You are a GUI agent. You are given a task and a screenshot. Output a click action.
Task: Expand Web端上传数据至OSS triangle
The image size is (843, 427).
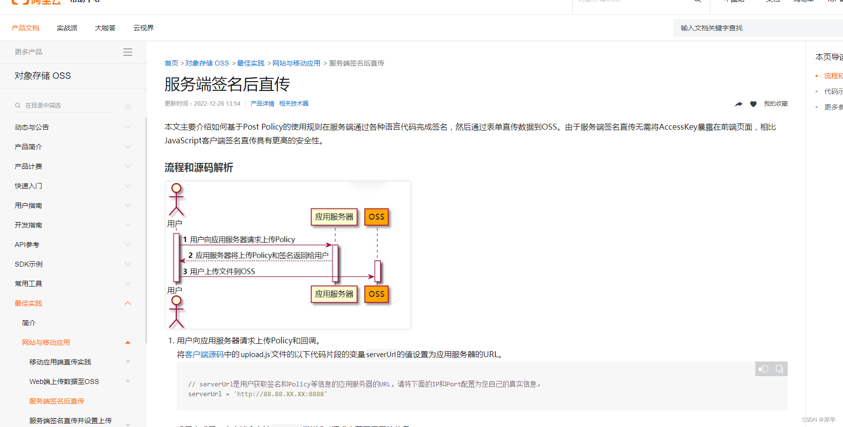(128, 382)
